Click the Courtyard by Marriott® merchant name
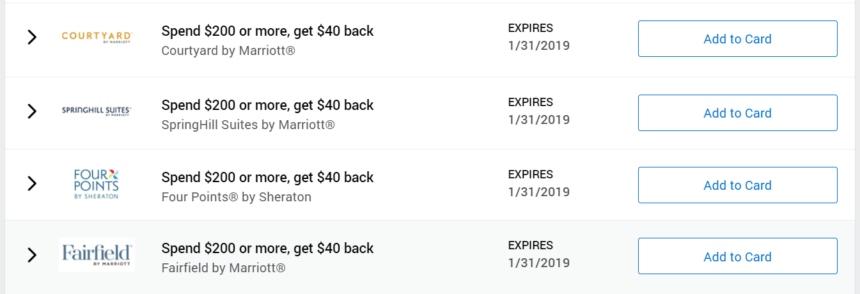 pyautogui.click(x=228, y=50)
